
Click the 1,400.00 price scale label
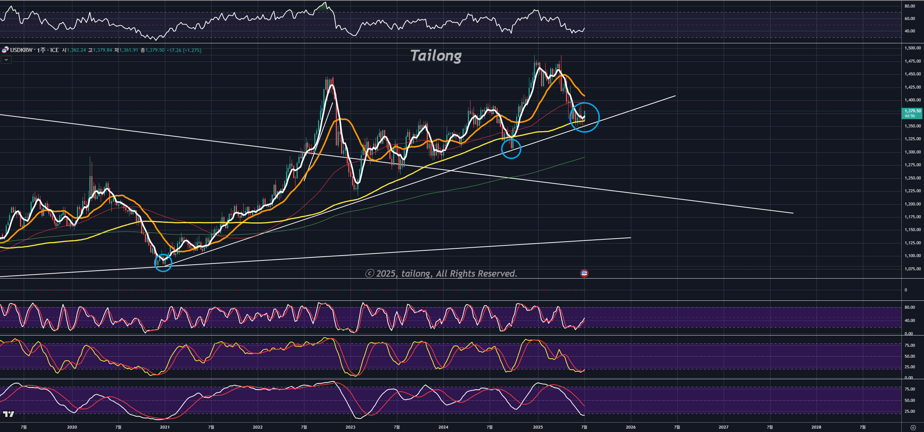click(x=913, y=100)
